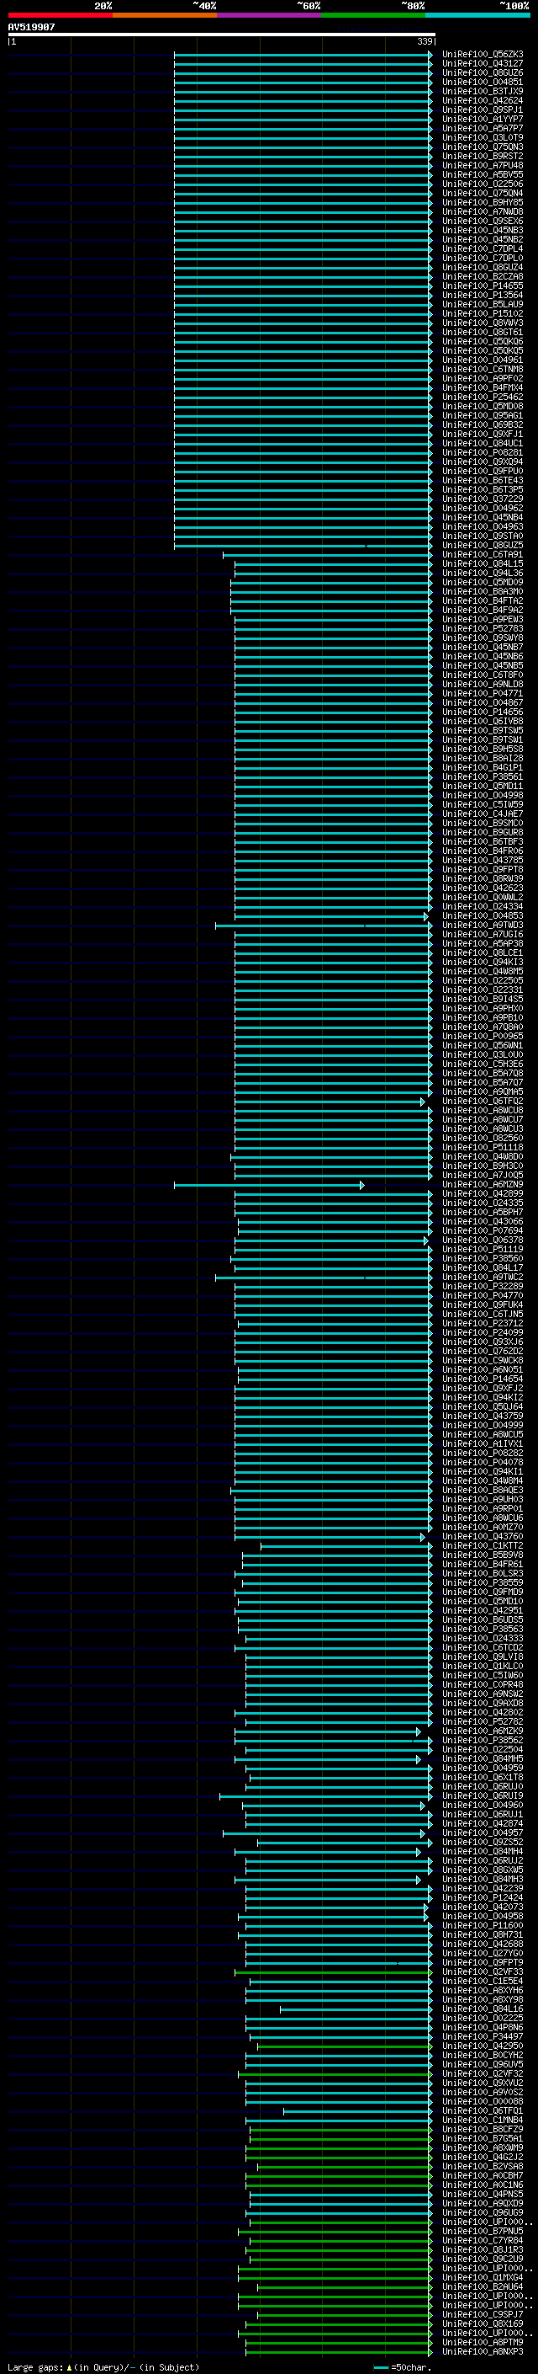
Task: Select label UniRef100_B7PNU5
Action: 483,2231
